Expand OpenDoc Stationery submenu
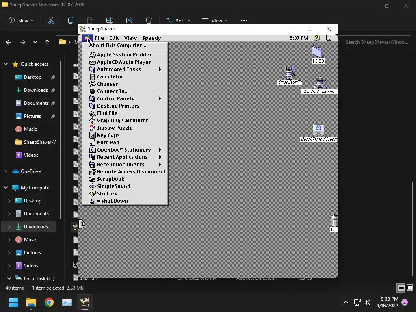 click(x=160, y=149)
